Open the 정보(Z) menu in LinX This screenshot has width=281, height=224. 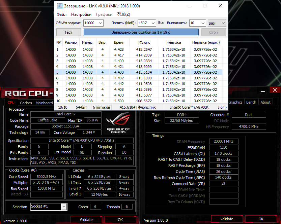tap(123, 14)
